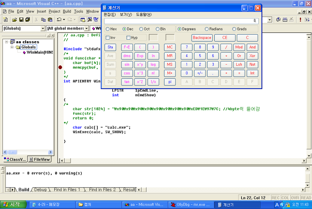Click the OllyDbg taskbar button
The image size is (312, 209).
pyautogui.click(x=191, y=205)
